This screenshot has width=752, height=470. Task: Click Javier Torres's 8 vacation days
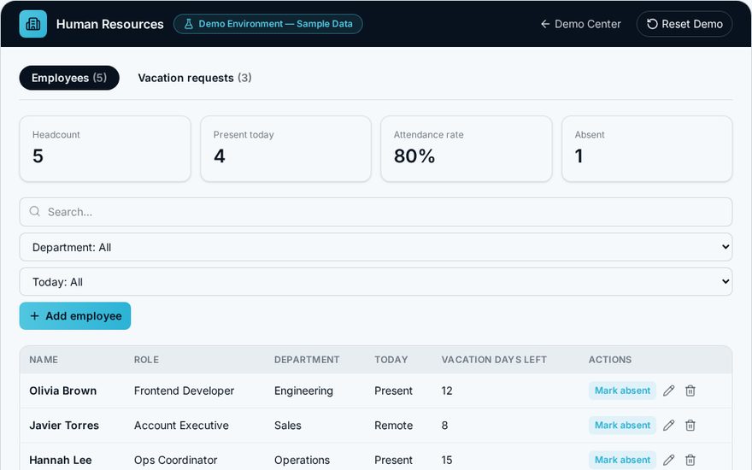coord(444,426)
